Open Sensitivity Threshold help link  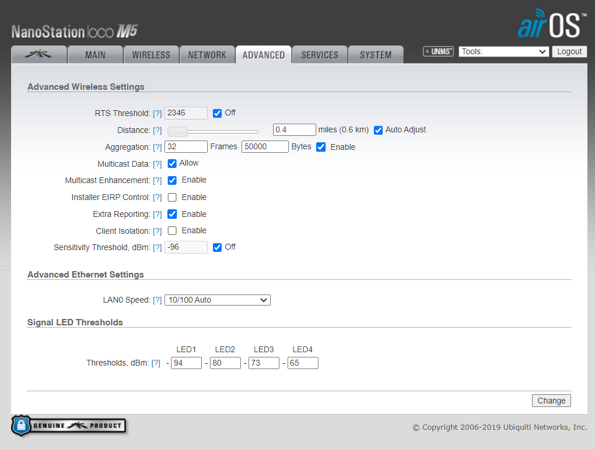(x=157, y=248)
